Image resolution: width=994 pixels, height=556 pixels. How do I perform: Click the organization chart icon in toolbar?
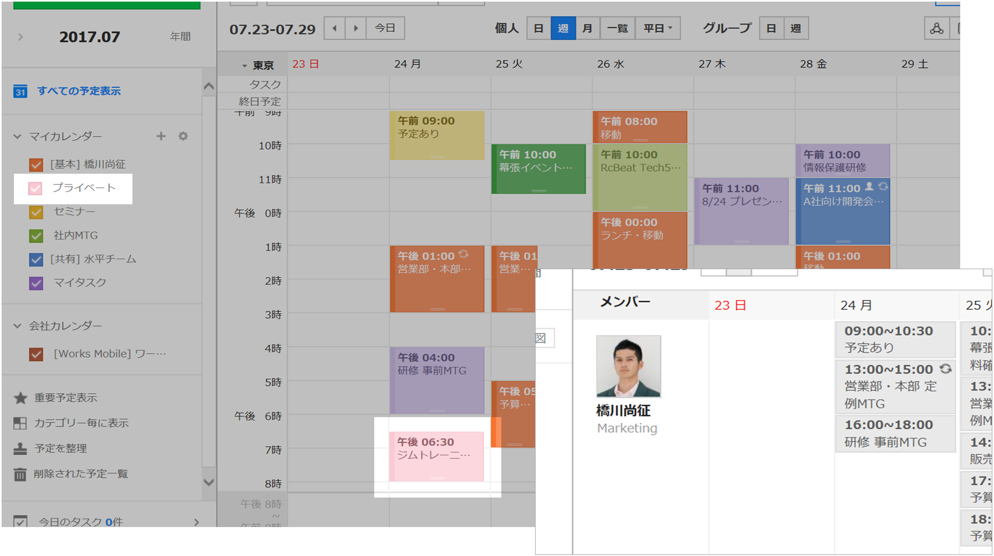[936, 28]
